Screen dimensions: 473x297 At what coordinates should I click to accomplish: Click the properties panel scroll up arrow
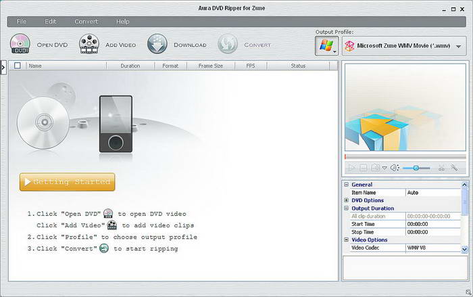(x=465, y=184)
